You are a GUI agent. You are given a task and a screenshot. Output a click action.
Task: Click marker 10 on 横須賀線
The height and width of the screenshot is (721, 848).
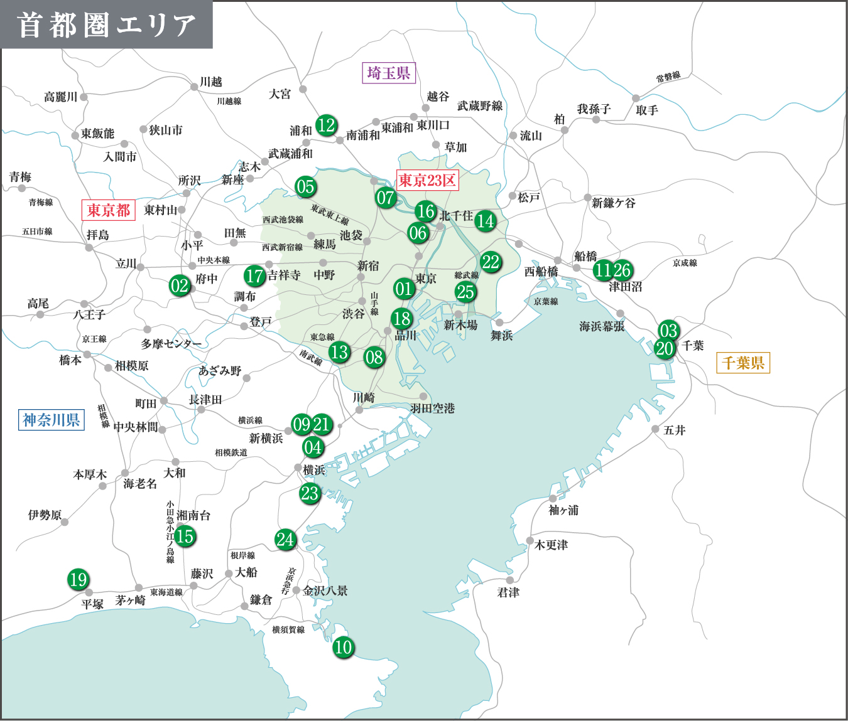pyautogui.click(x=343, y=647)
